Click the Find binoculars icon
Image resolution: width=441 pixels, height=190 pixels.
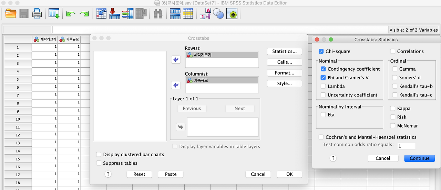tap(158, 14)
